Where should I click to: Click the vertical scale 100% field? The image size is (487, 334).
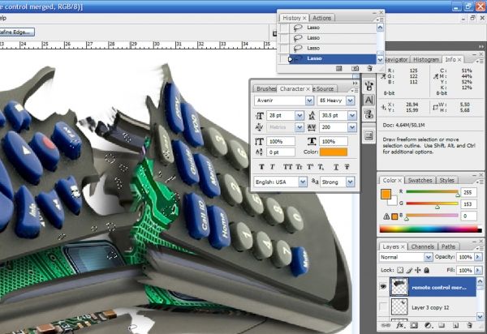click(x=281, y=141)
